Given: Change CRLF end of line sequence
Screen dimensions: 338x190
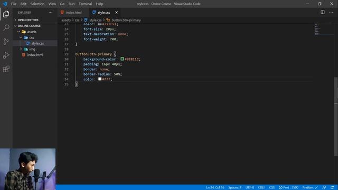Looking at the screenshot, I should (261, 187).
